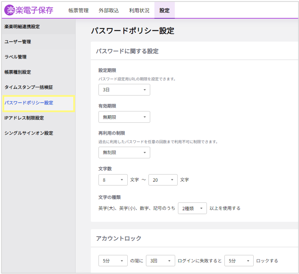
Task: Click the 楽楽電子保存 logo
Action: (x=29, y=10)
